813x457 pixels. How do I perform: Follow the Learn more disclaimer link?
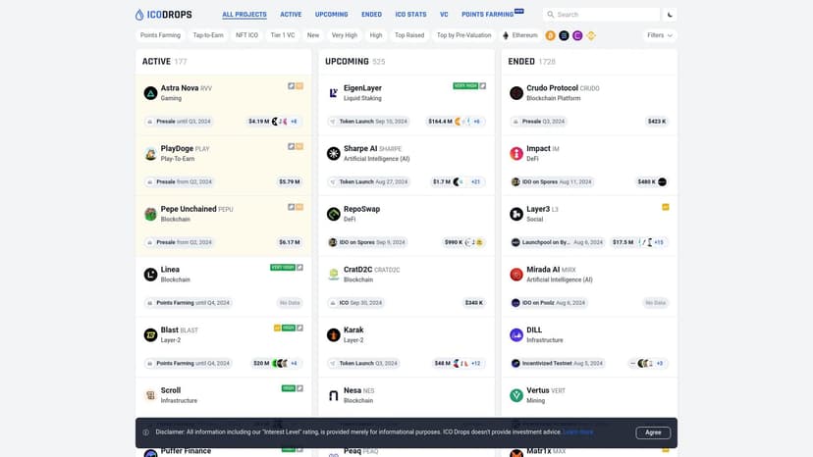pyautogui.click(x=577, y=432)
